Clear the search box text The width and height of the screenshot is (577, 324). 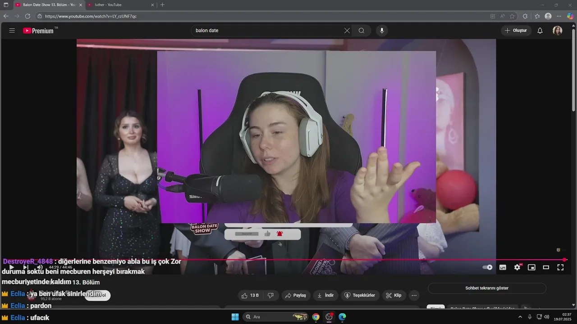pos(347,31)
